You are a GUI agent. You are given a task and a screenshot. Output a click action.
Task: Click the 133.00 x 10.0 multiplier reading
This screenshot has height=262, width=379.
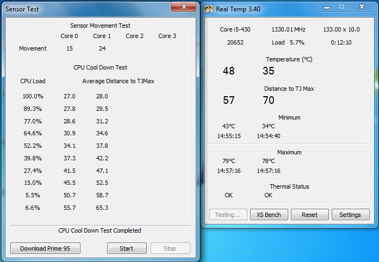coord(341,29)
